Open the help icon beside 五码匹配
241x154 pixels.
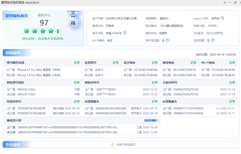coord(213,40)
